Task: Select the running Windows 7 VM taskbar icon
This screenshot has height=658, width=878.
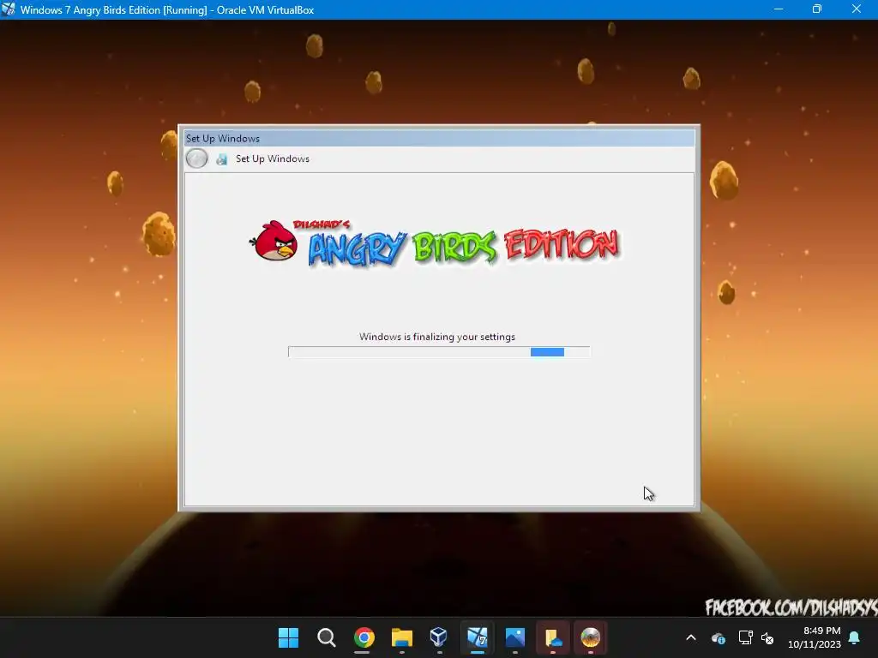Action: [x=477, y=637]
